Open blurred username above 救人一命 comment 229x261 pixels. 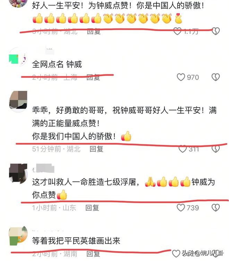click(43, 168)
